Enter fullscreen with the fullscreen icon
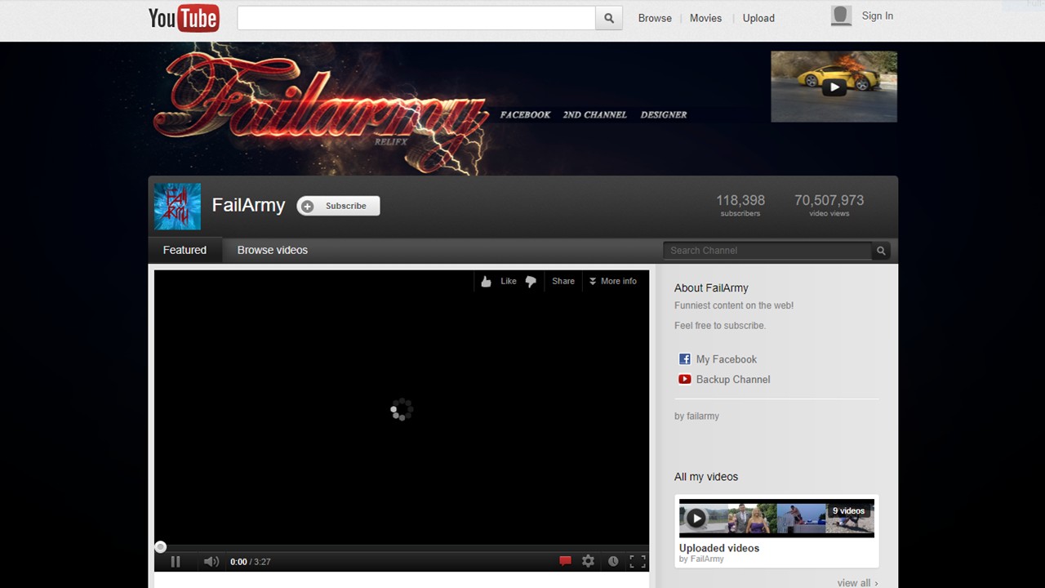Image resolution: width=1045 pixels, height=588 pixels. [638, 561]
